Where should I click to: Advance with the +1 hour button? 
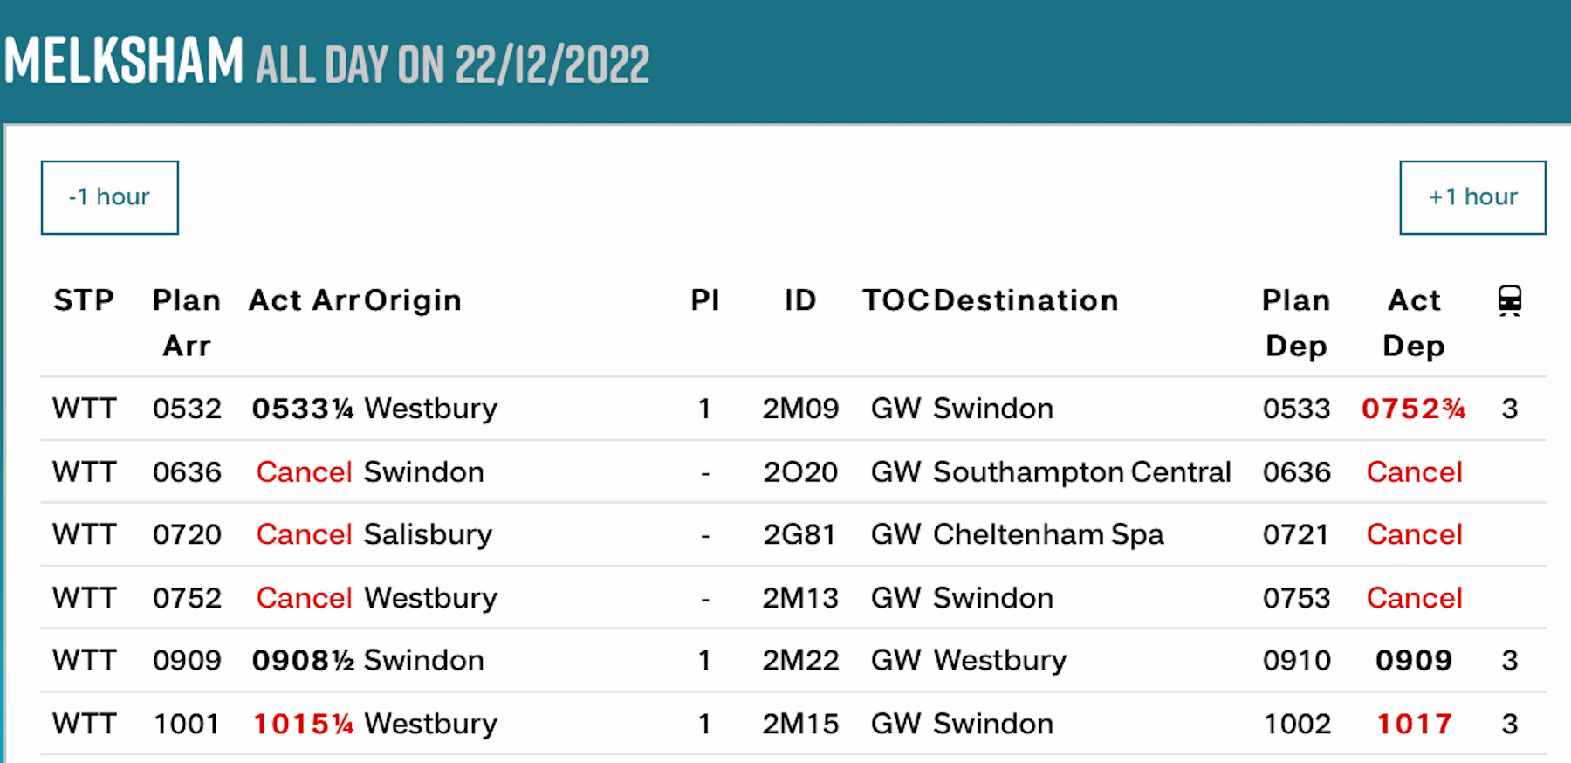[1472, 197]
